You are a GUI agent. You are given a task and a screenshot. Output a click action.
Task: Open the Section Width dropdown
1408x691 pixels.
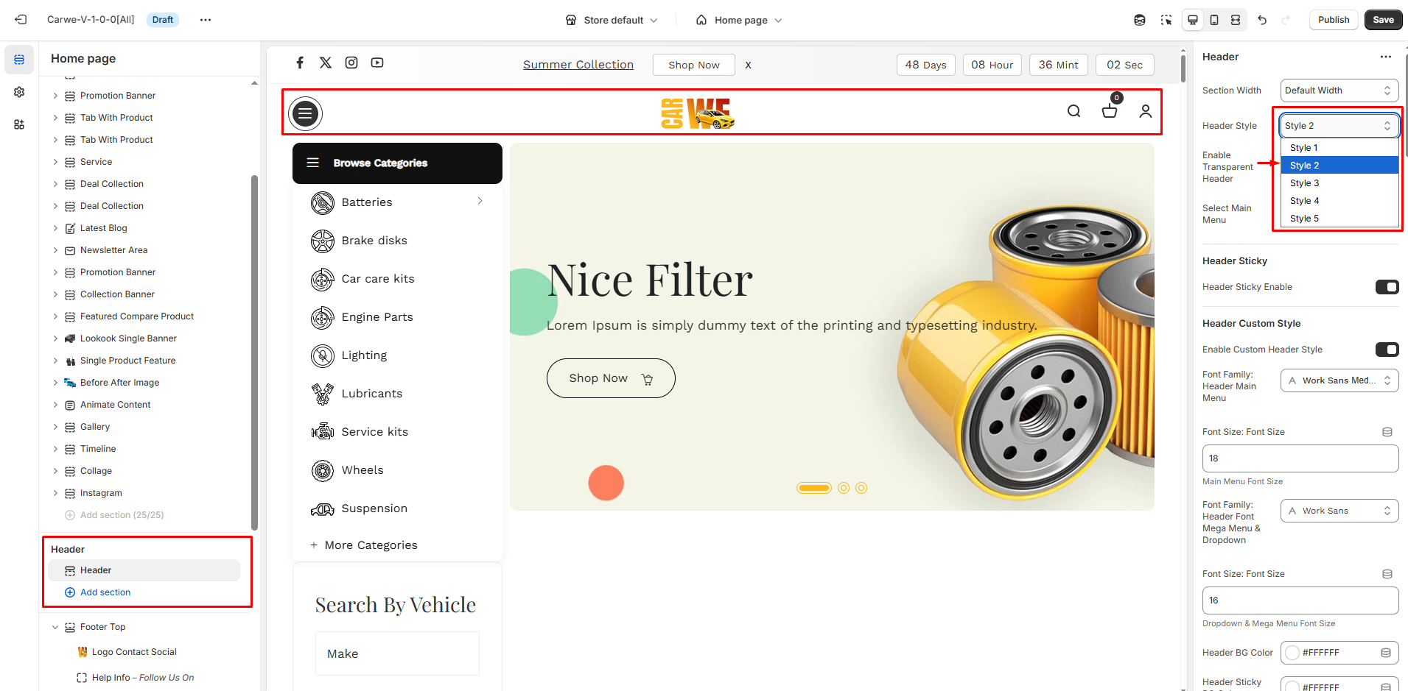click(x=1339, y=91)
